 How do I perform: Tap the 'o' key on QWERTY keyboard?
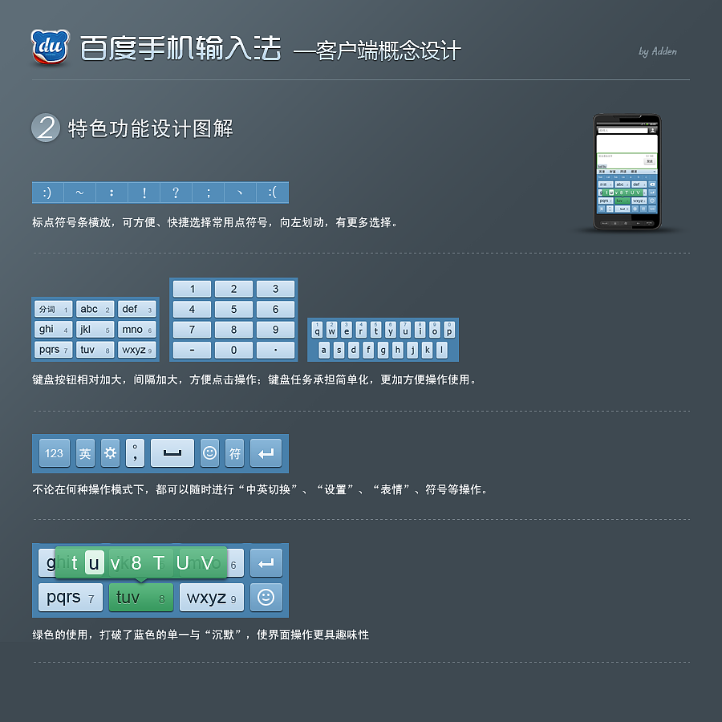click(x=435, y=331)
